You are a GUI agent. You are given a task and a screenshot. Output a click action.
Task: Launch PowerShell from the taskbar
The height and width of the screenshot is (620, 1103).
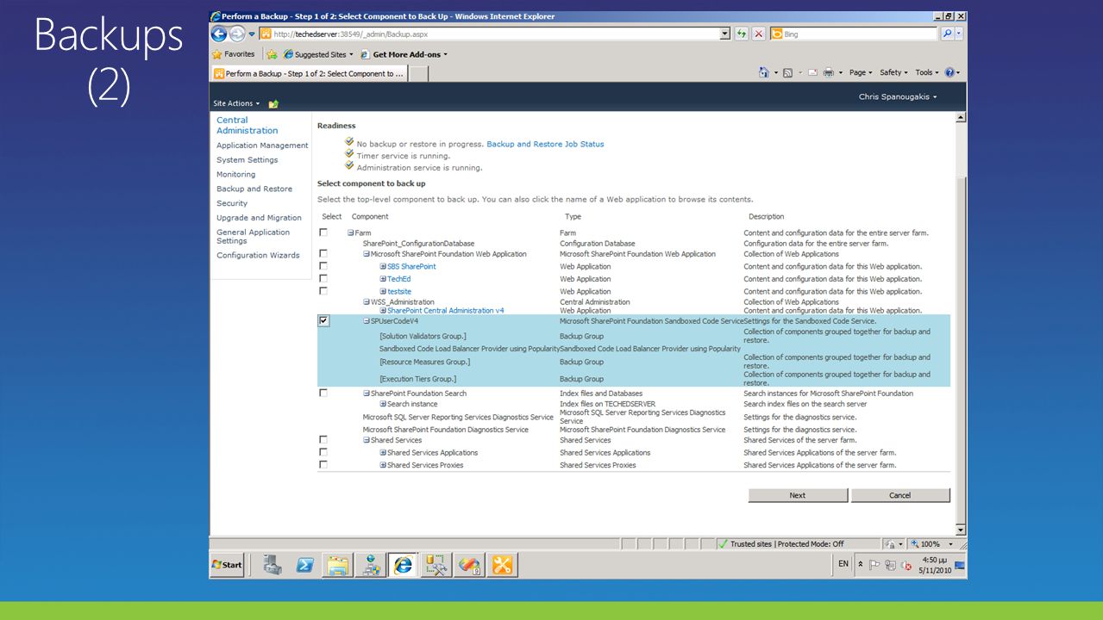point(304,565)
